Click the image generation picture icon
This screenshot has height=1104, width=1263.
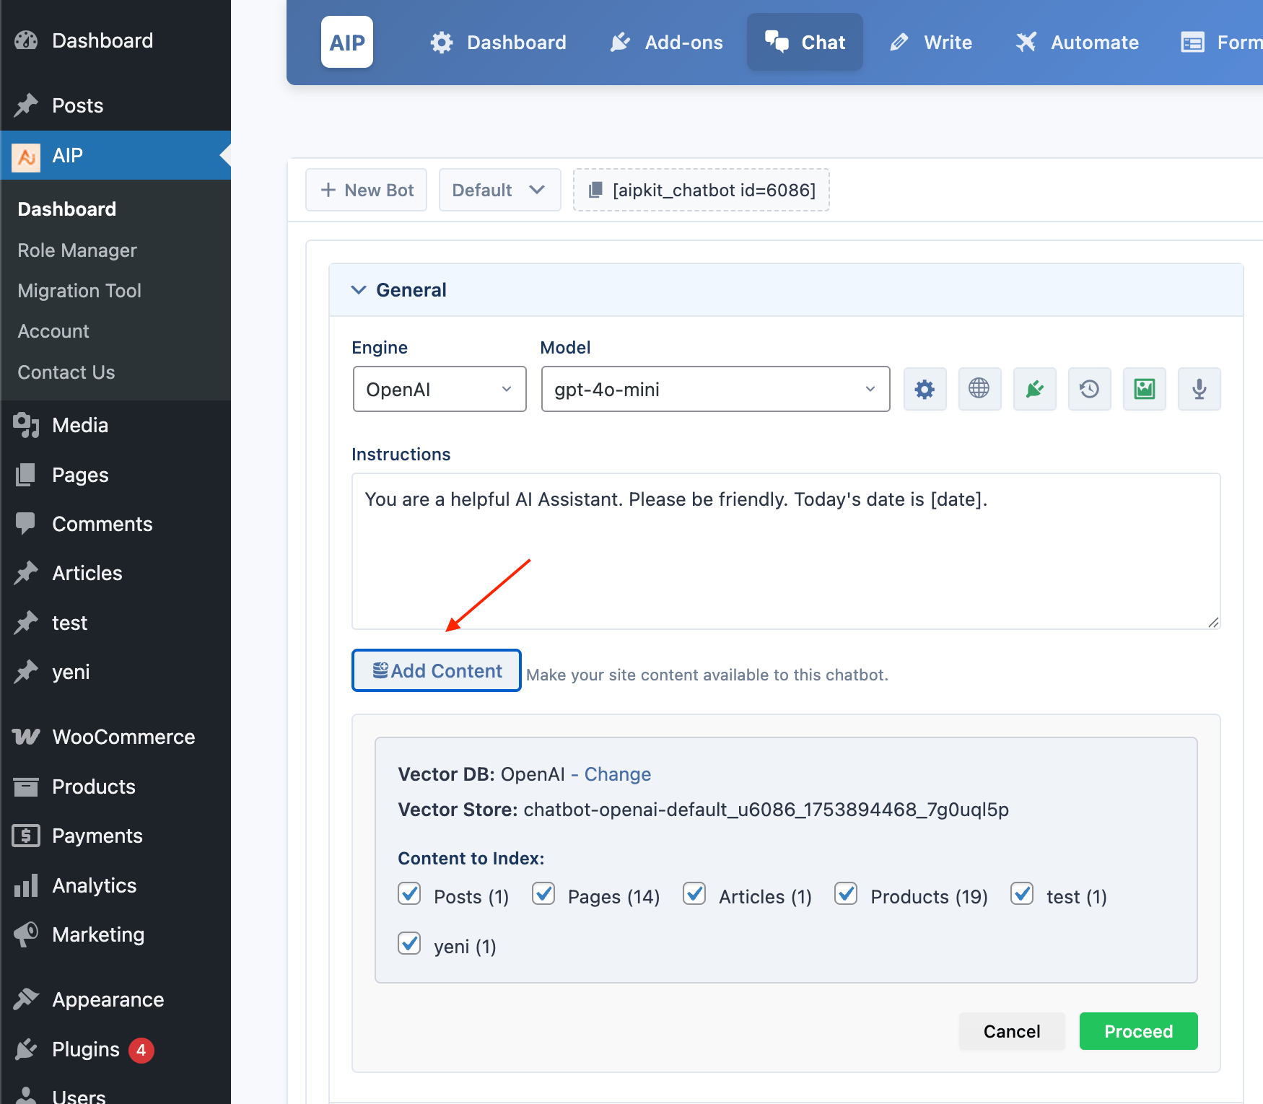tap(1144, 389)
